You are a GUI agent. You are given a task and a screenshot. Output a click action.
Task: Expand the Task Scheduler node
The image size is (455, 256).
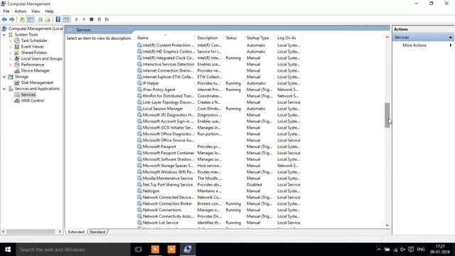(11, 41)
